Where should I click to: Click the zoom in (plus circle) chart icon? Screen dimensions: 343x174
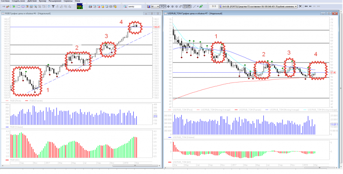pyautogui.click(x=172, y=6)
